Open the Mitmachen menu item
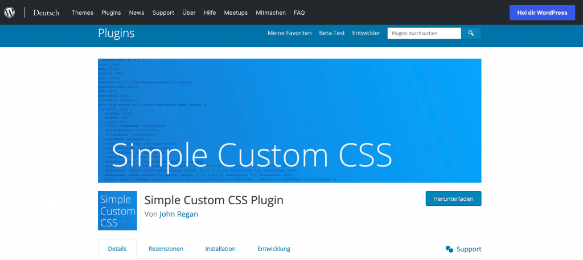Viewport: 583px width, 260px height. pyautogui.click(x=270, y=13)
